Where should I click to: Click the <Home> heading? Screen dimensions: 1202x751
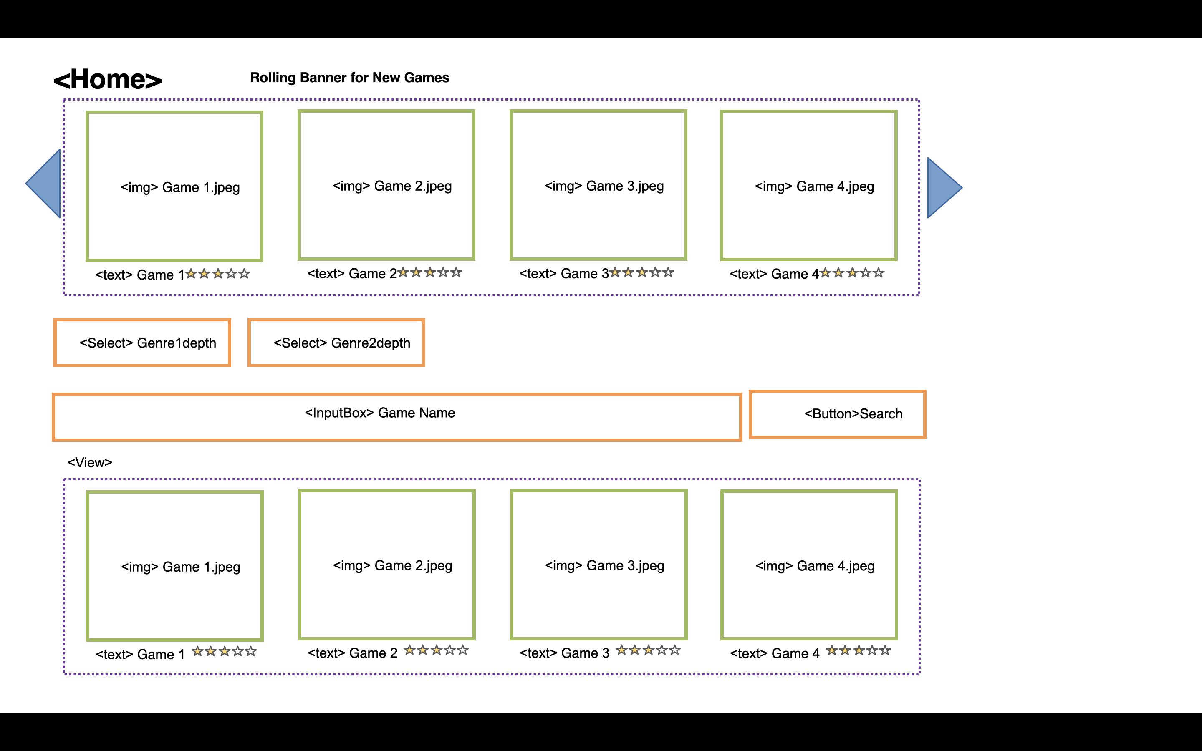pos(107,79)
